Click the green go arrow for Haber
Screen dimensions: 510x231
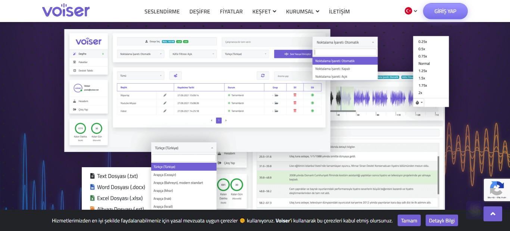click(x=312, y=111)
